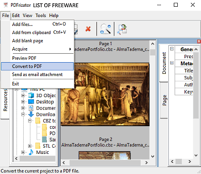Screen dimensions: 201x174
Task: Maximize the PDFrizator window
Action: pyautogui.click(x=176, y=5)
